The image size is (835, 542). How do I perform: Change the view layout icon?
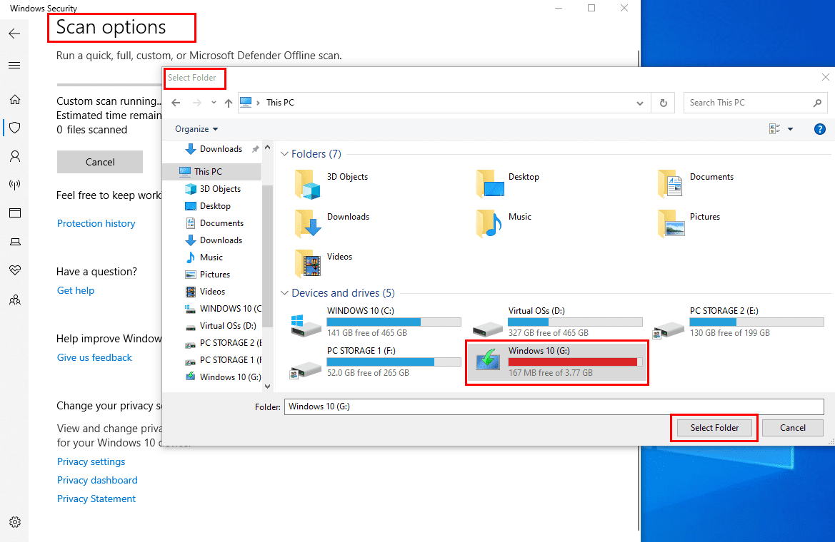tap(775, 128)
